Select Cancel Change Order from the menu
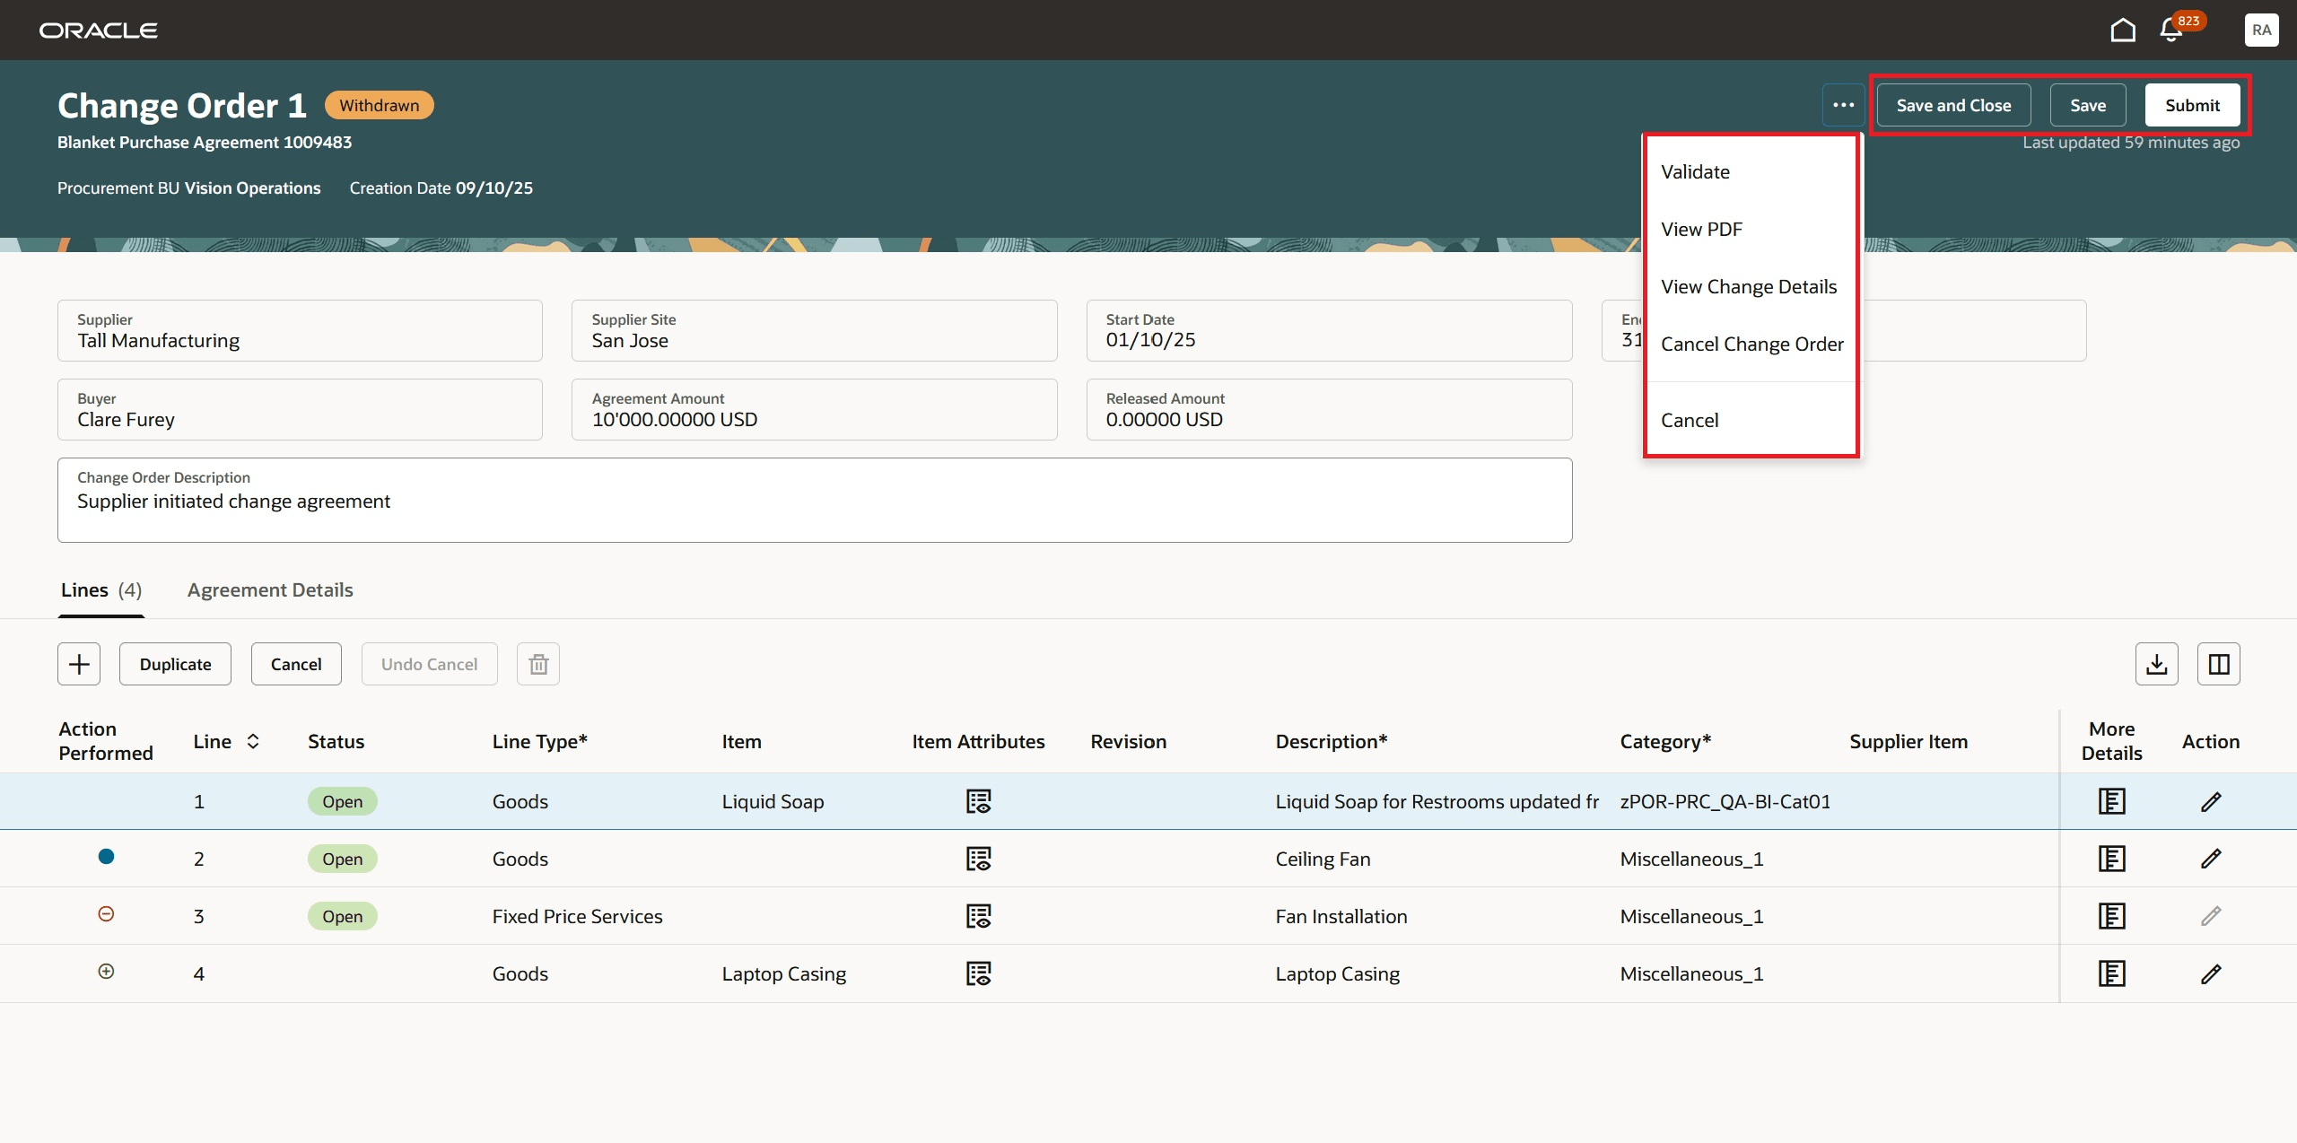The height and width of the screenshot is (1143, 2297). pos(1751,344)
